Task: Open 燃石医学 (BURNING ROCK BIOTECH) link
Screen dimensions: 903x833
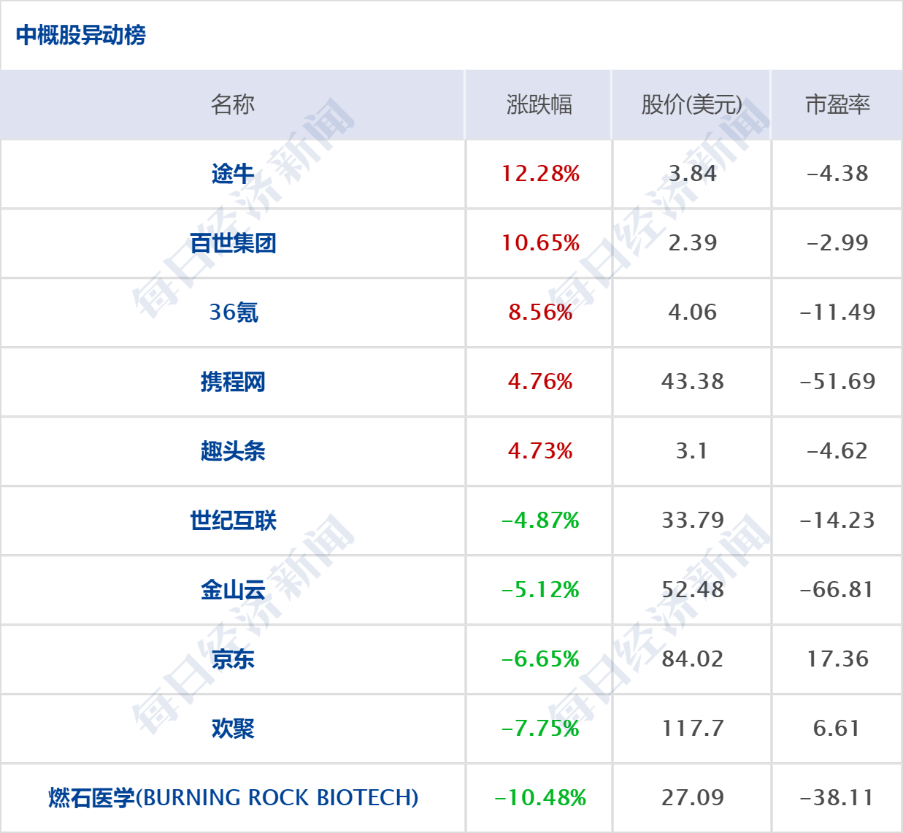Action: [233, 798]
